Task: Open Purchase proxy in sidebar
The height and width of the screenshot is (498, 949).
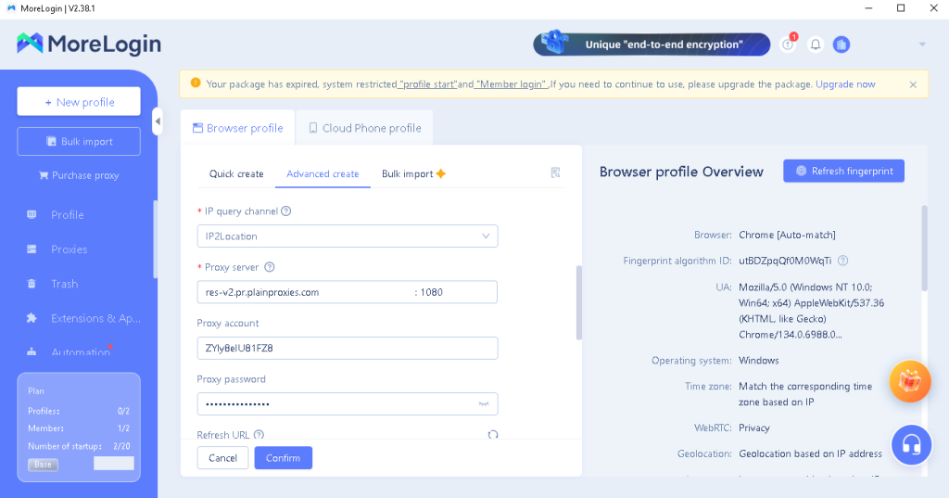Action: 79,175
